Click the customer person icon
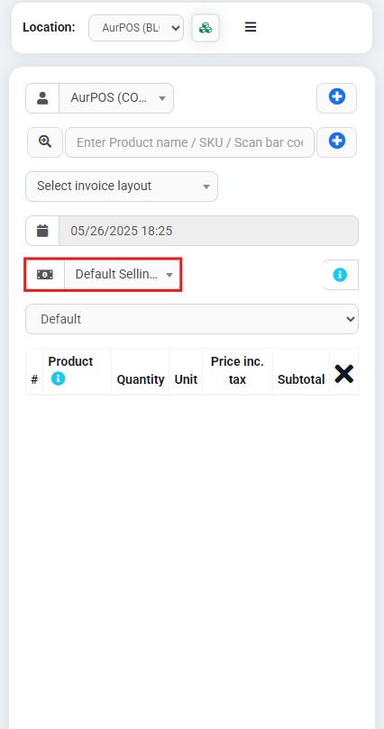Screen dimensions: 384x729 pyautogui.click(x=42, y=98)
